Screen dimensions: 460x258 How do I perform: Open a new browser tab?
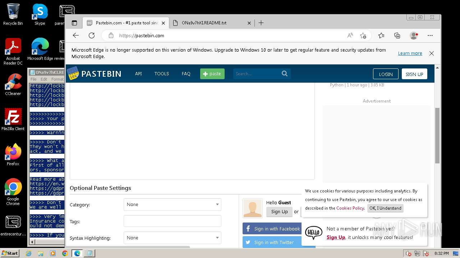261,23
